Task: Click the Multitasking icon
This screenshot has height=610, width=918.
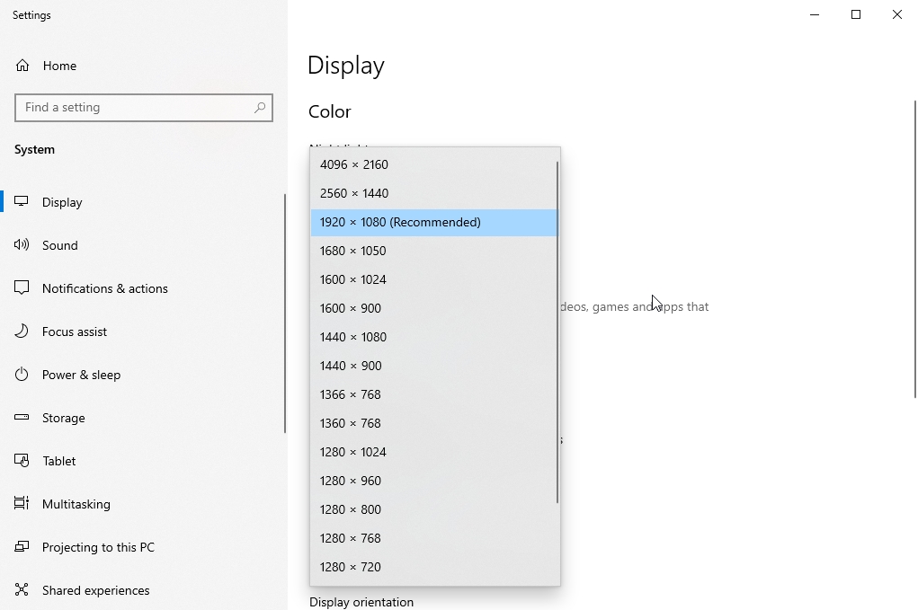Action: point(22,504)
